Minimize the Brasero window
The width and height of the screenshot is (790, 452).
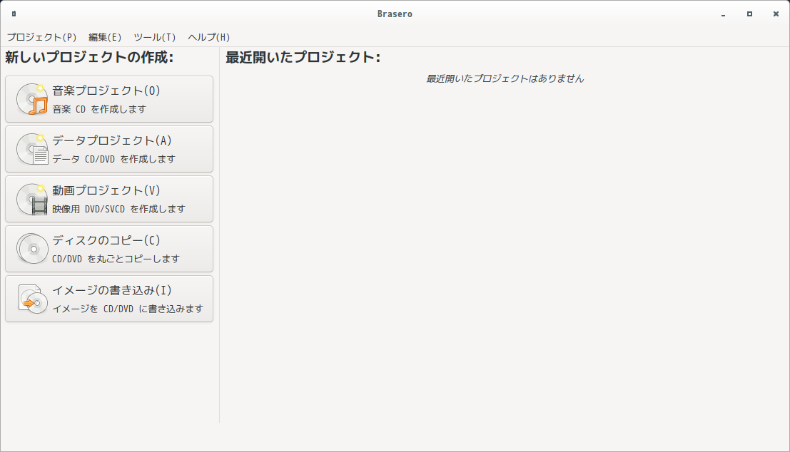click(x=723, y=14)
